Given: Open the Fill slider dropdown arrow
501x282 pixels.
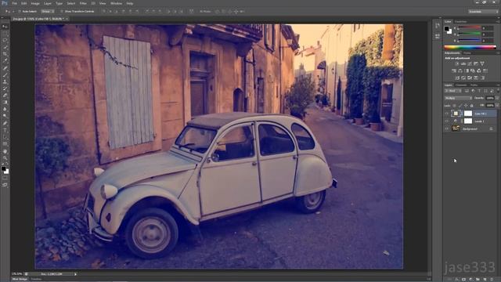Looking at the screenshot, I should point(496,106).
